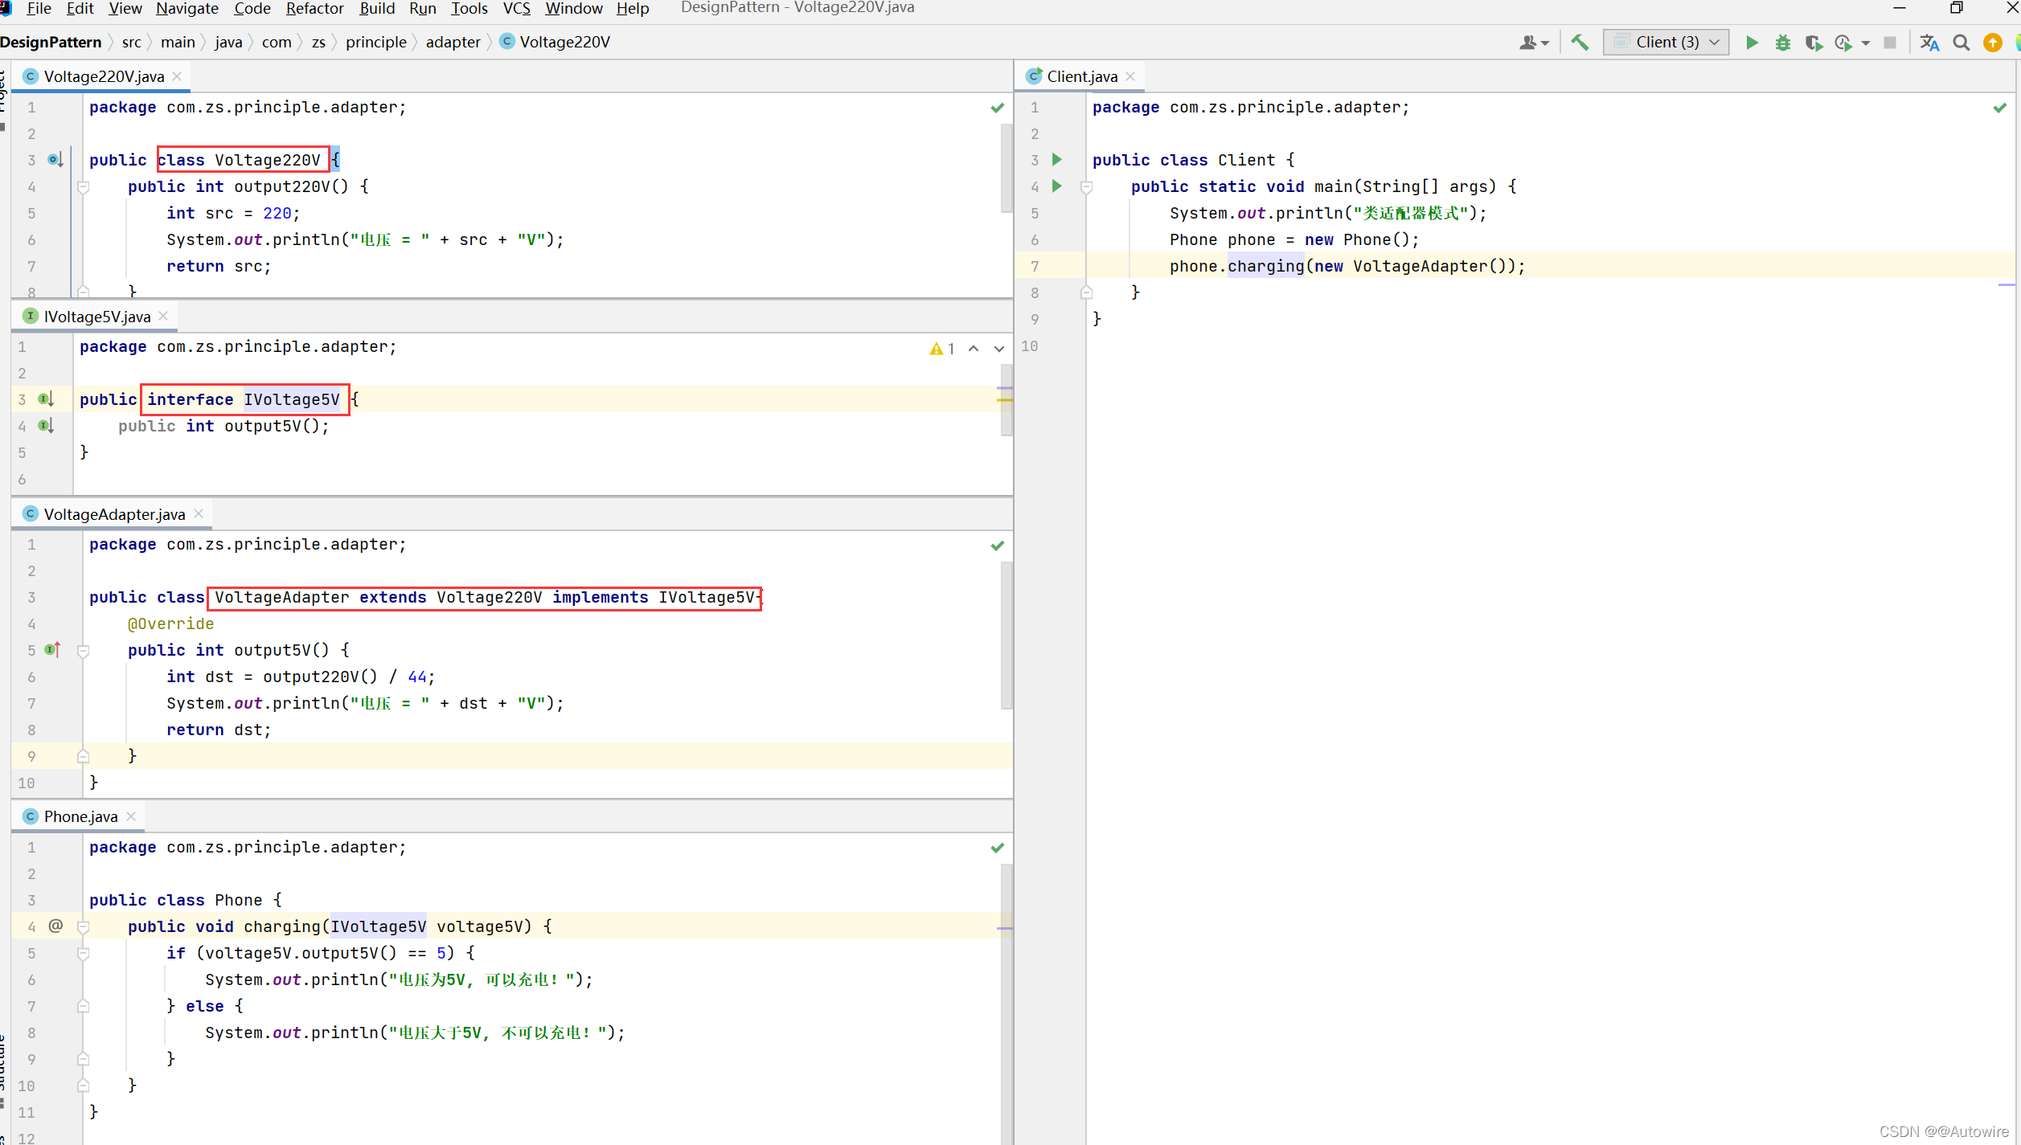Click the profiler run icon

(1843, 43)
